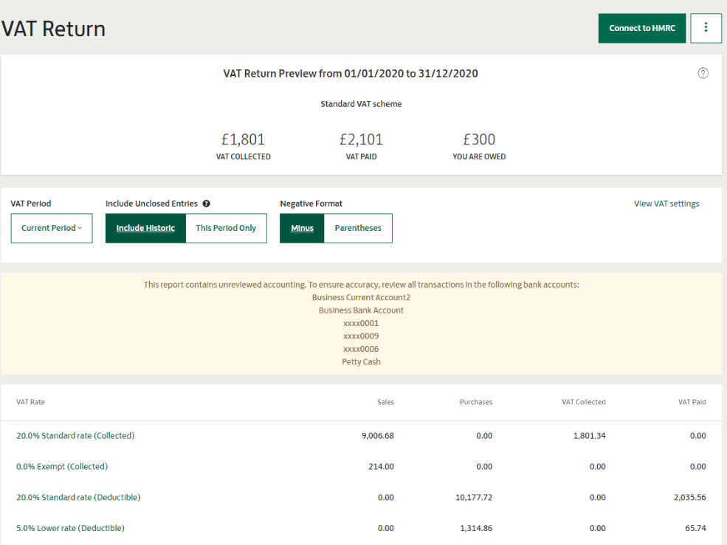Switch to This Period Only
Viewport: 727px width, 545px height.
(x=226, y=229)
